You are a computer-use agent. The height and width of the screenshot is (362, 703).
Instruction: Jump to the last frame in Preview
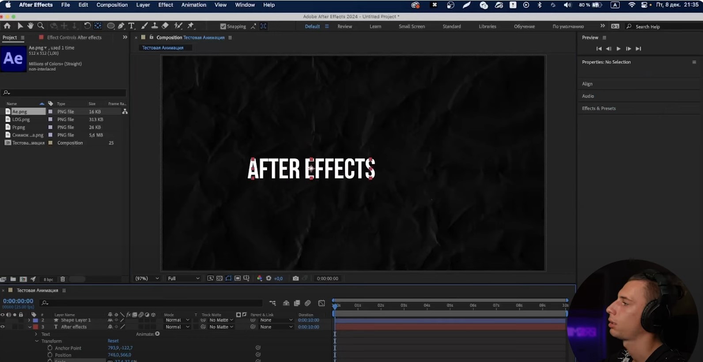(639, 49)
